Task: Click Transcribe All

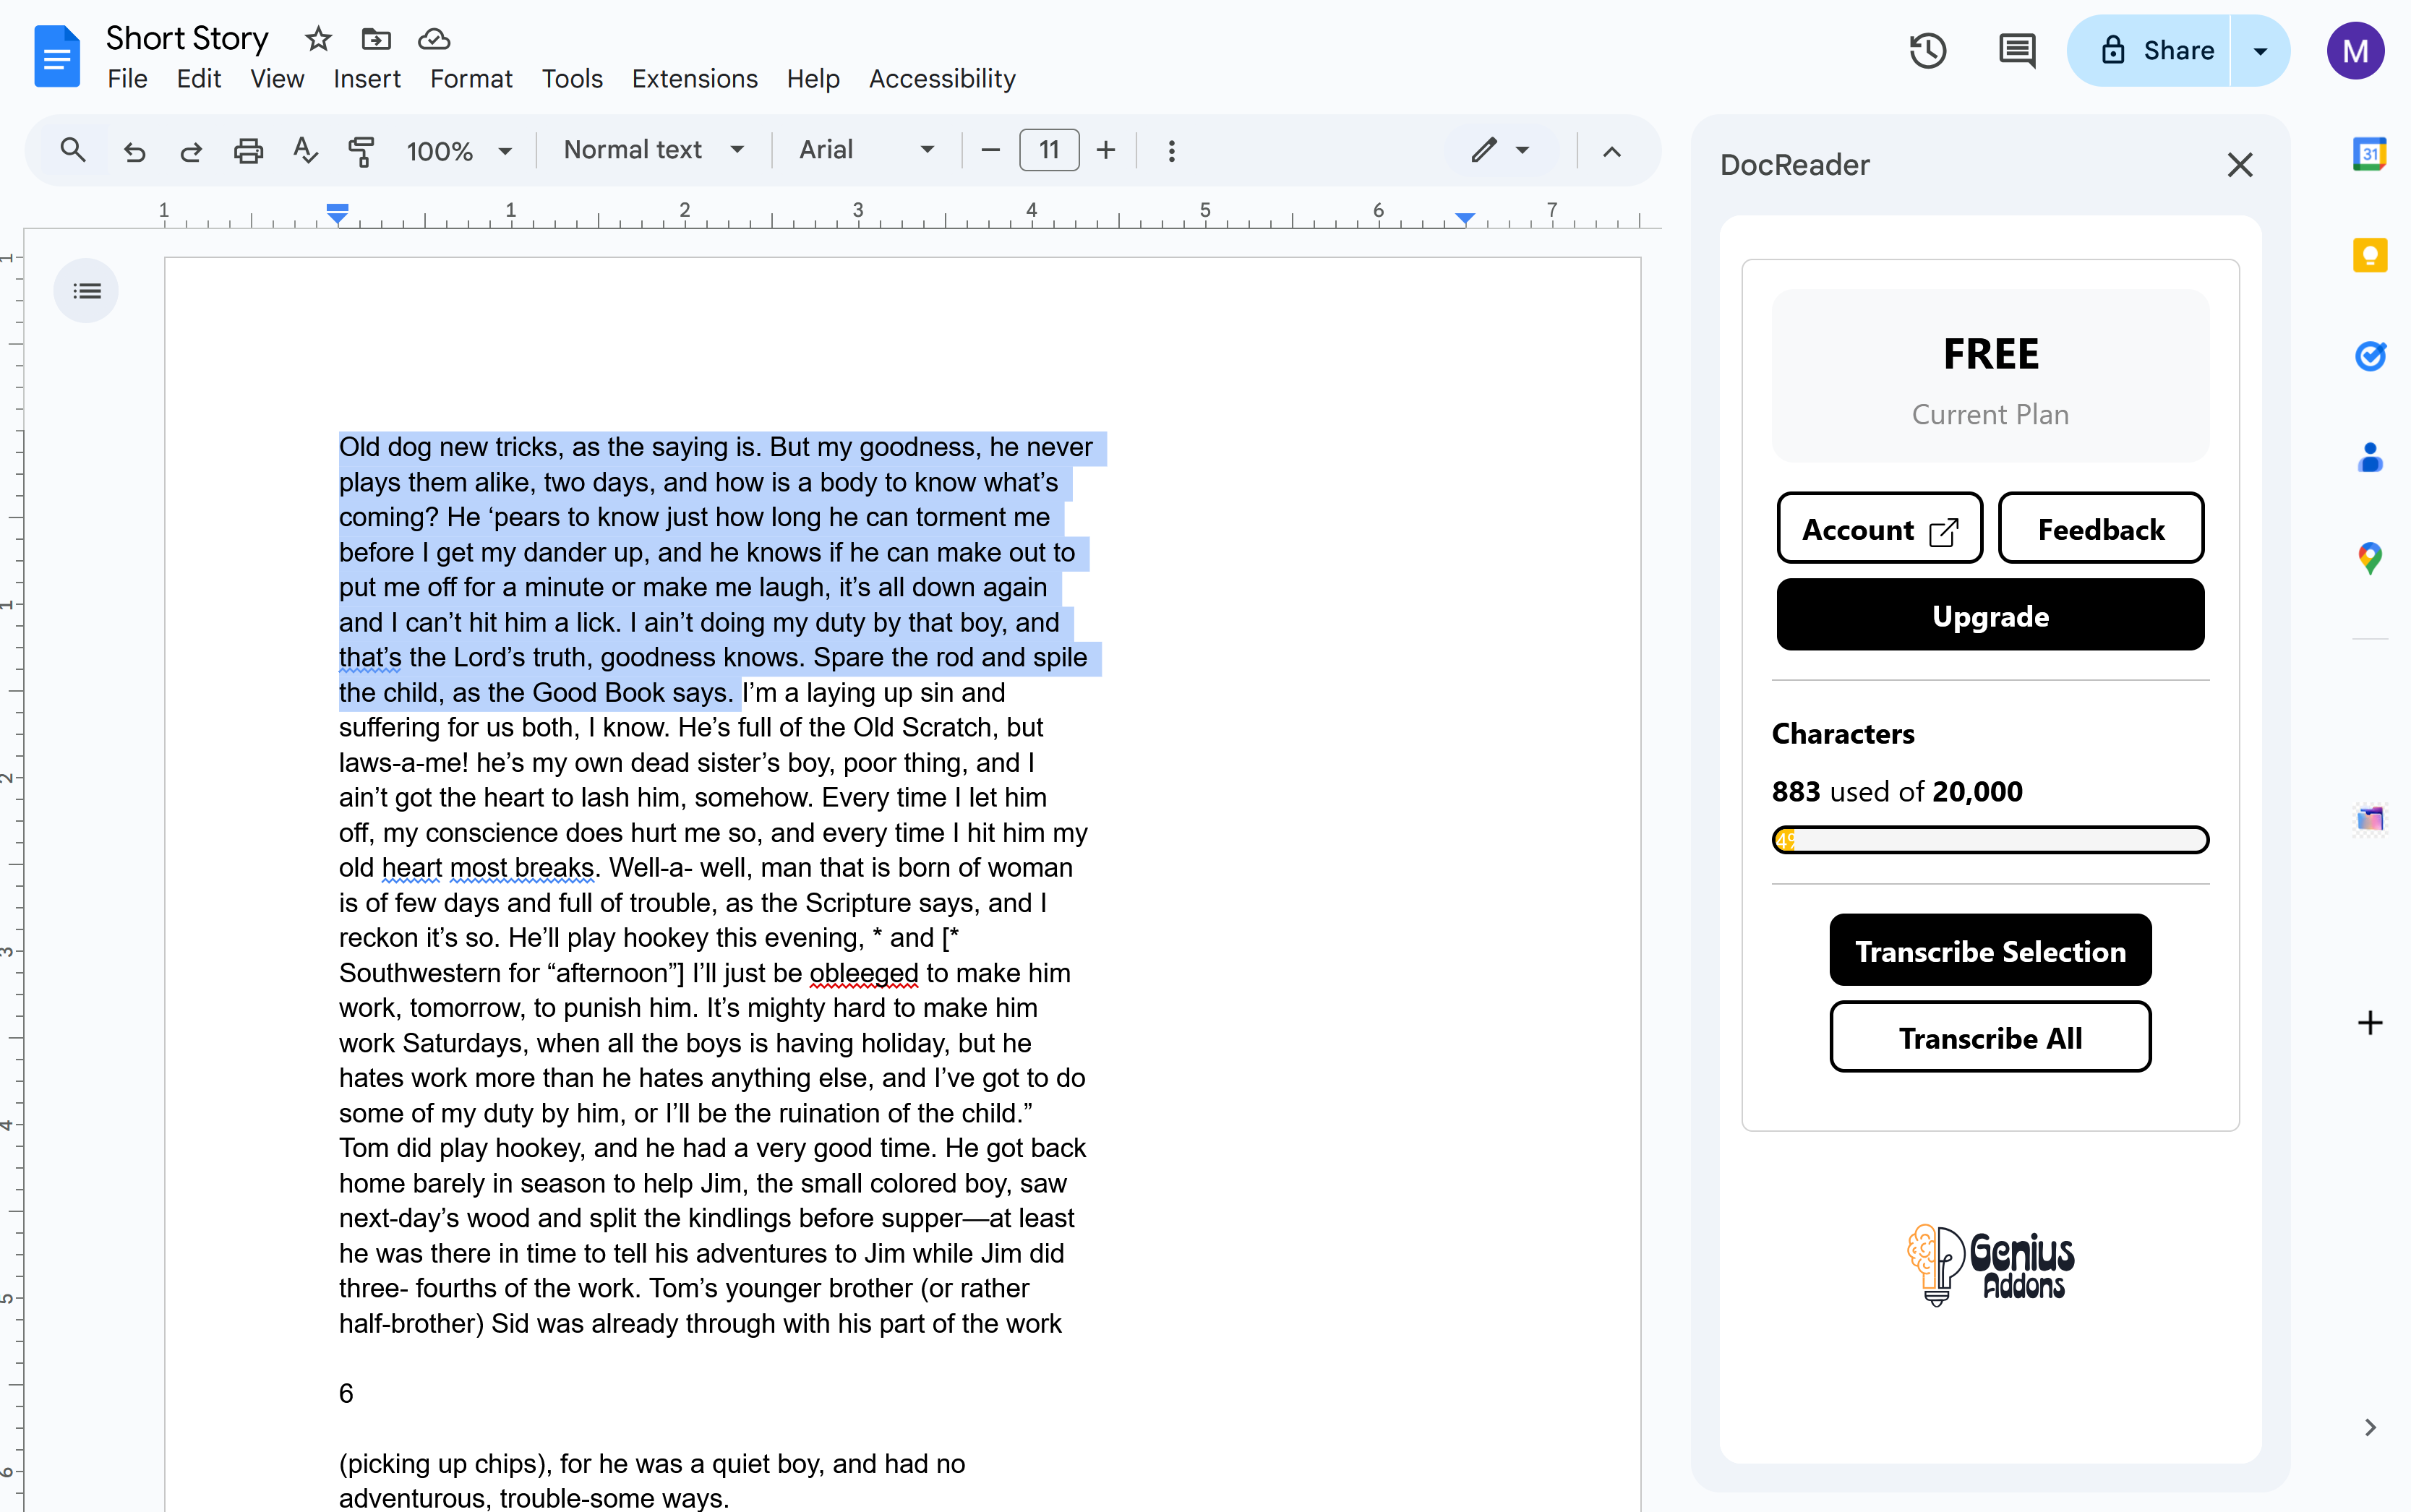Action: (1990, 1037)
